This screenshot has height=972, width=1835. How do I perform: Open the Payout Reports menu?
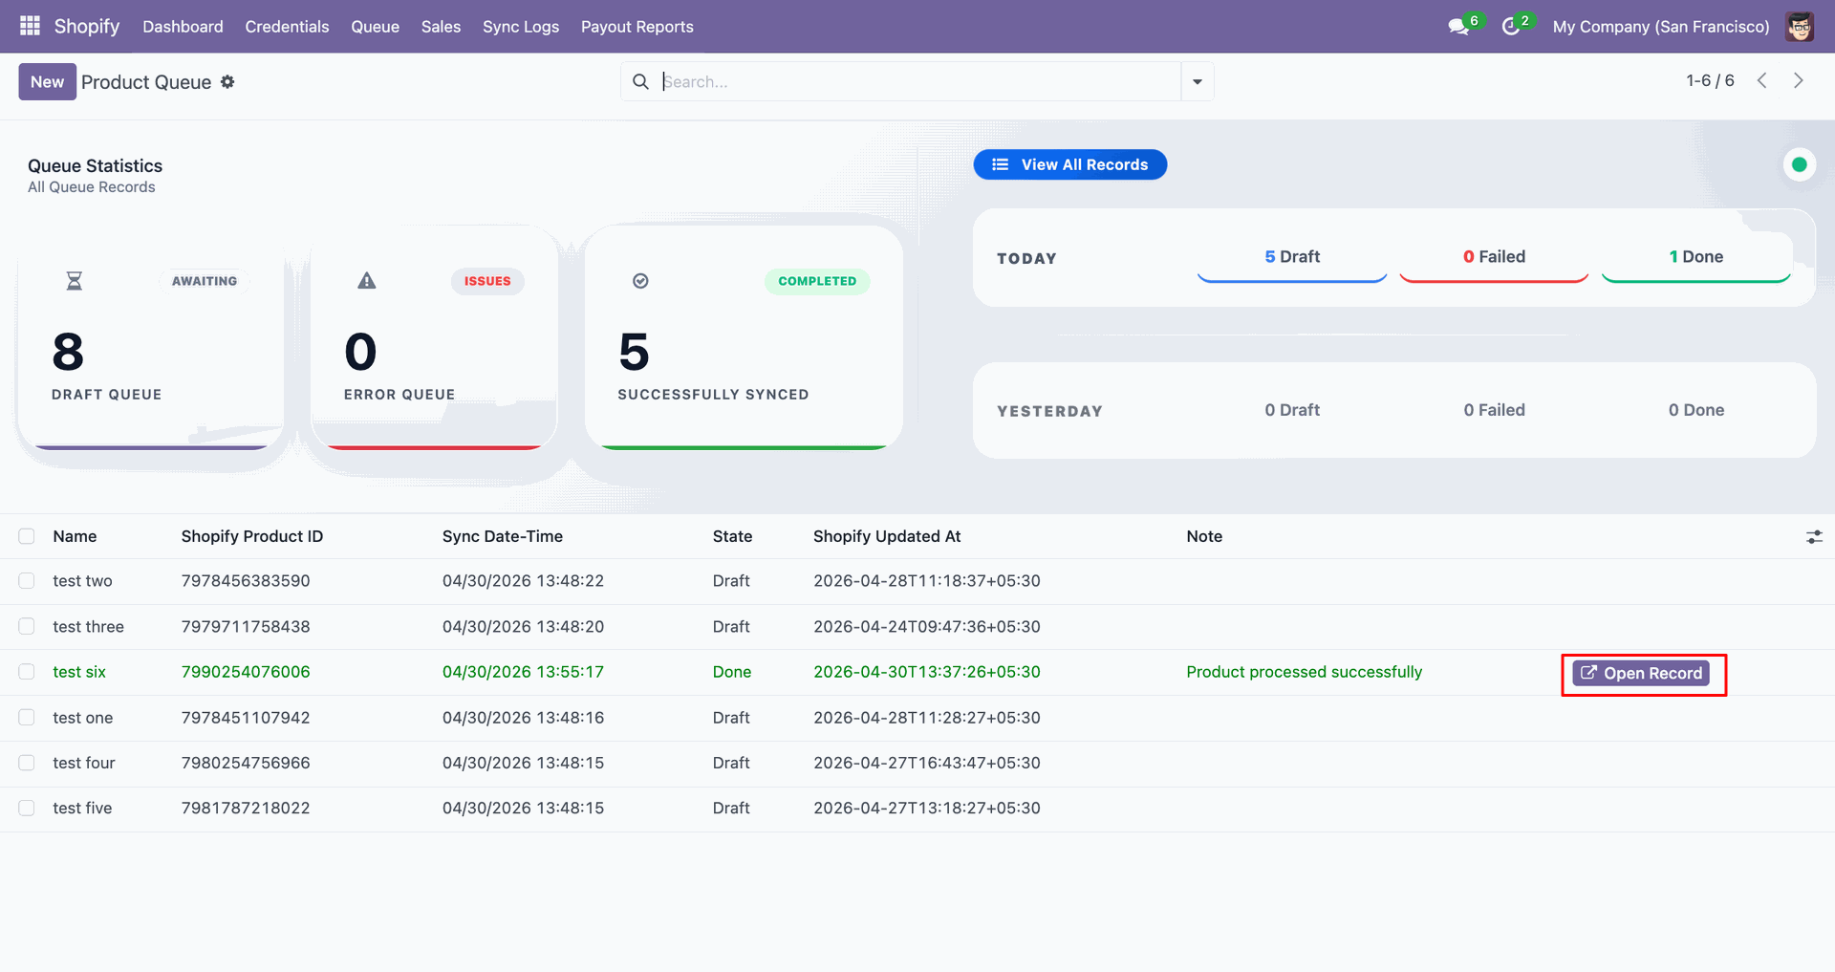click(x=637, y=27)
